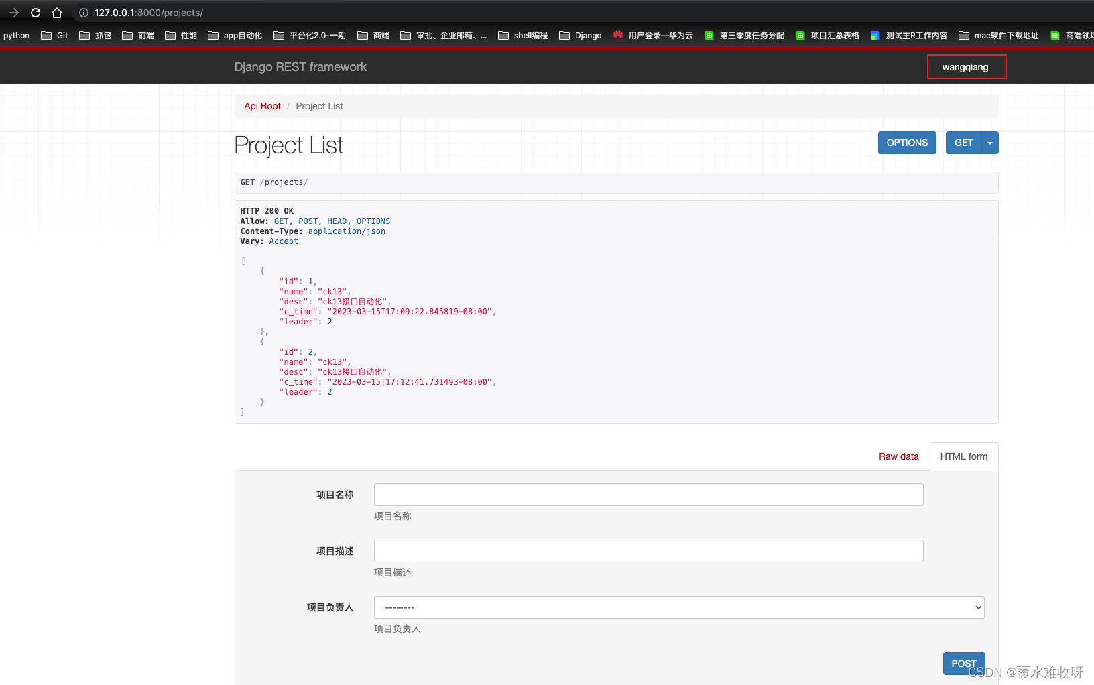1094x685 pixels.
Task: Click the site info icon in address bar
Action: 84,13
